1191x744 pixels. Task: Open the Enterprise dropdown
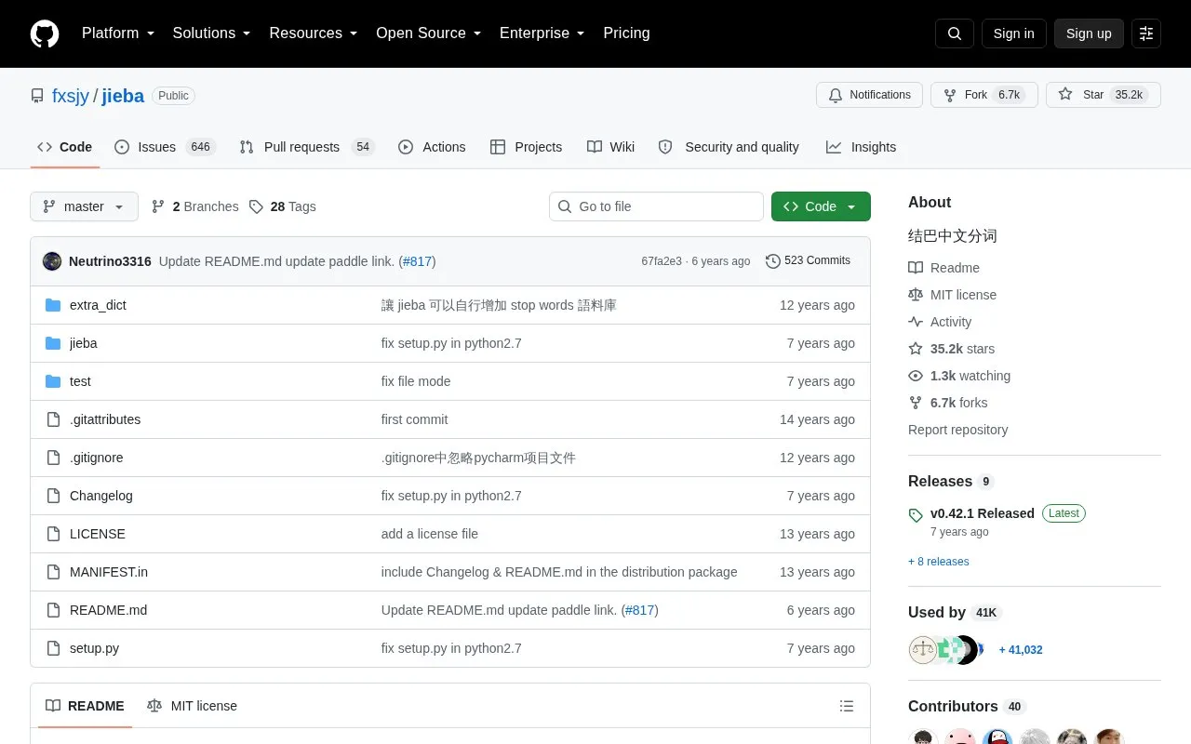542,33
